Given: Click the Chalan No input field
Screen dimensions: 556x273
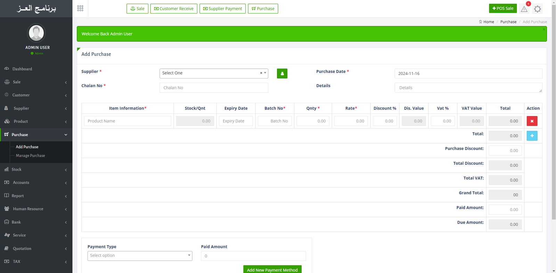Looking at the screenshot, I should coord(214,88).
